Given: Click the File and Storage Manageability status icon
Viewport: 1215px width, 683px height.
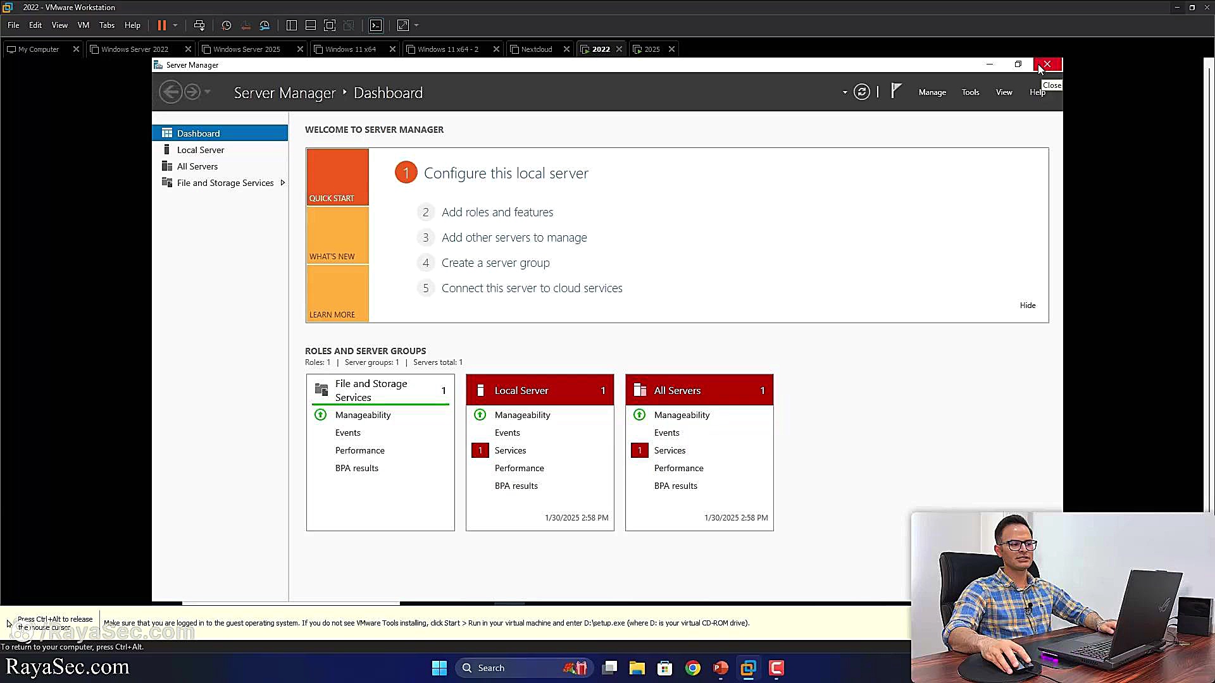Looking at the screenshot, I should click(321, 415).
